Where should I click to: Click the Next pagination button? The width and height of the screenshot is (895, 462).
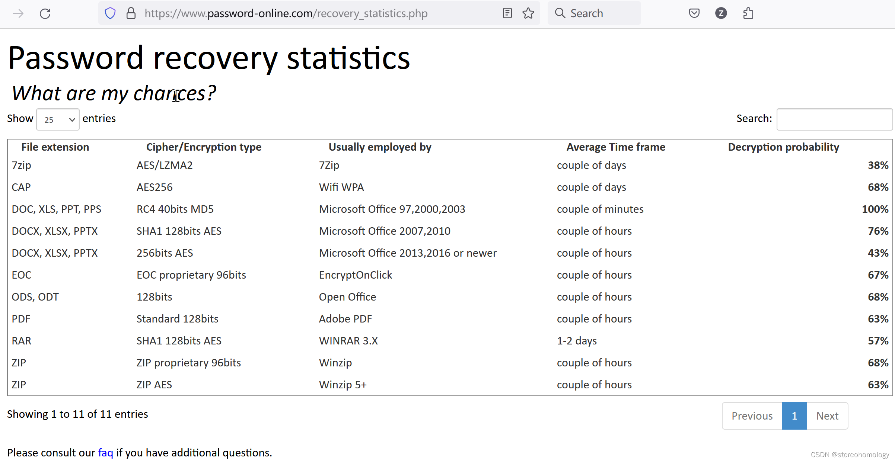[x=827, y=416]
